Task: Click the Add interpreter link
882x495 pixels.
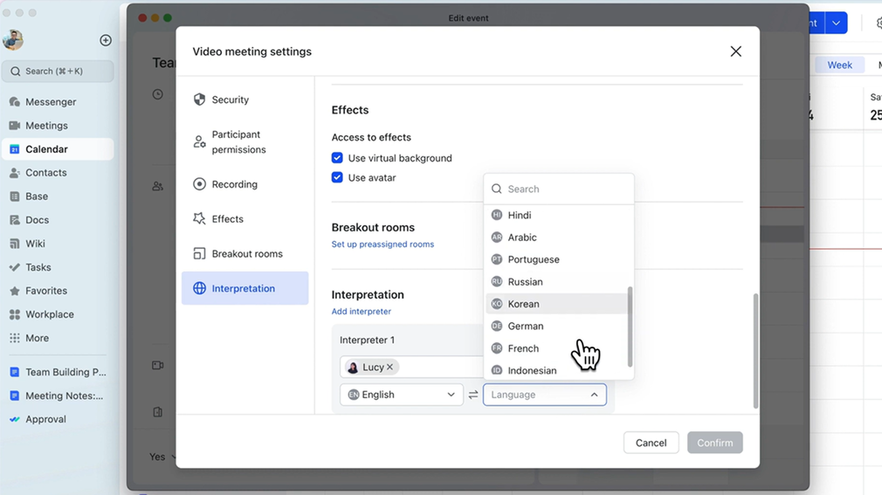Action: pos(362,312)
